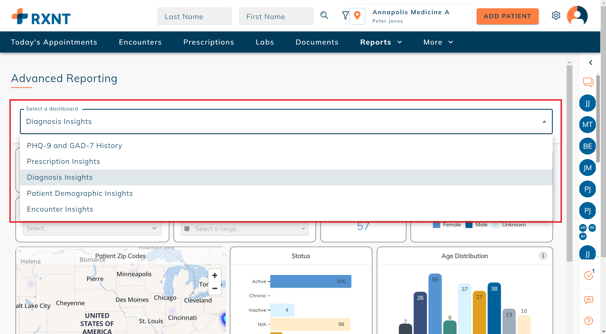Click the RXNT logo
The height and width of the screenshot is (334, 606).
pos(41,17)
